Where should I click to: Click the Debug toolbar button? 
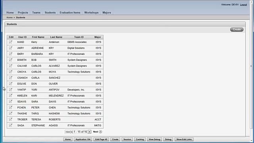168,139
